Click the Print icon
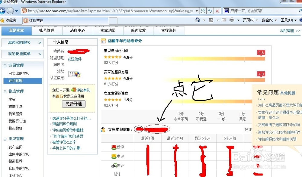302x177 pixels. click(232, 19)
